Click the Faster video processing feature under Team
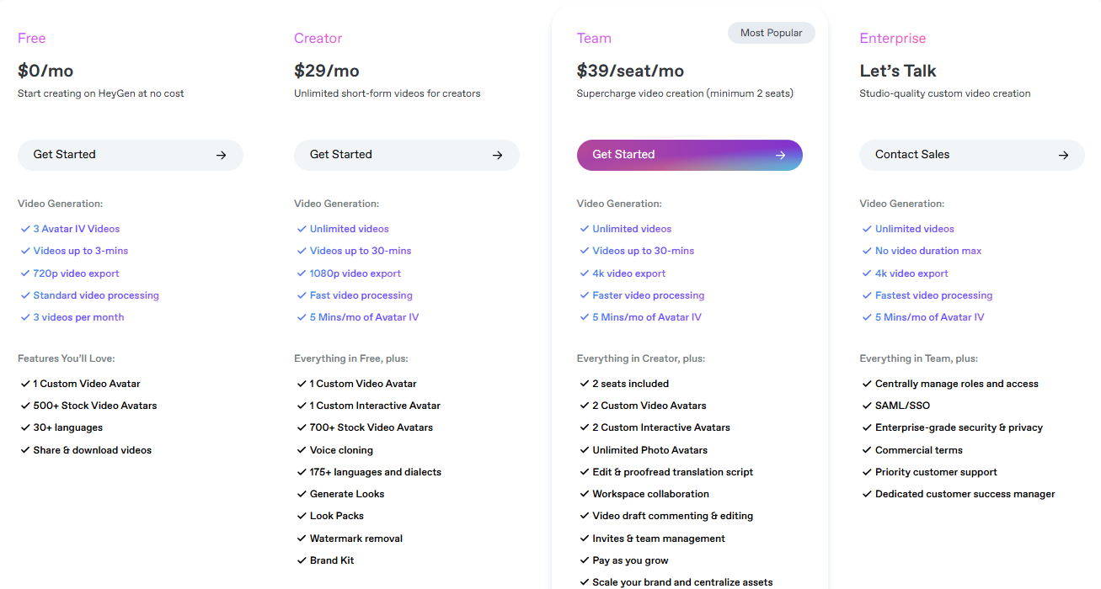Screen dimensions: 1101x589 point(646,294)
